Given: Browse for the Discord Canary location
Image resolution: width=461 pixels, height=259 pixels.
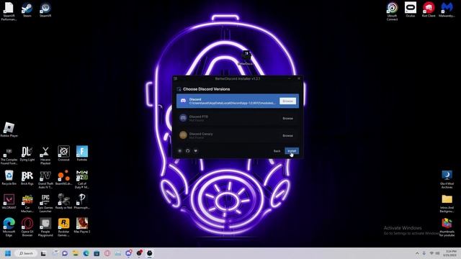Looking at the screenshot, I should (x=287, y=136).
